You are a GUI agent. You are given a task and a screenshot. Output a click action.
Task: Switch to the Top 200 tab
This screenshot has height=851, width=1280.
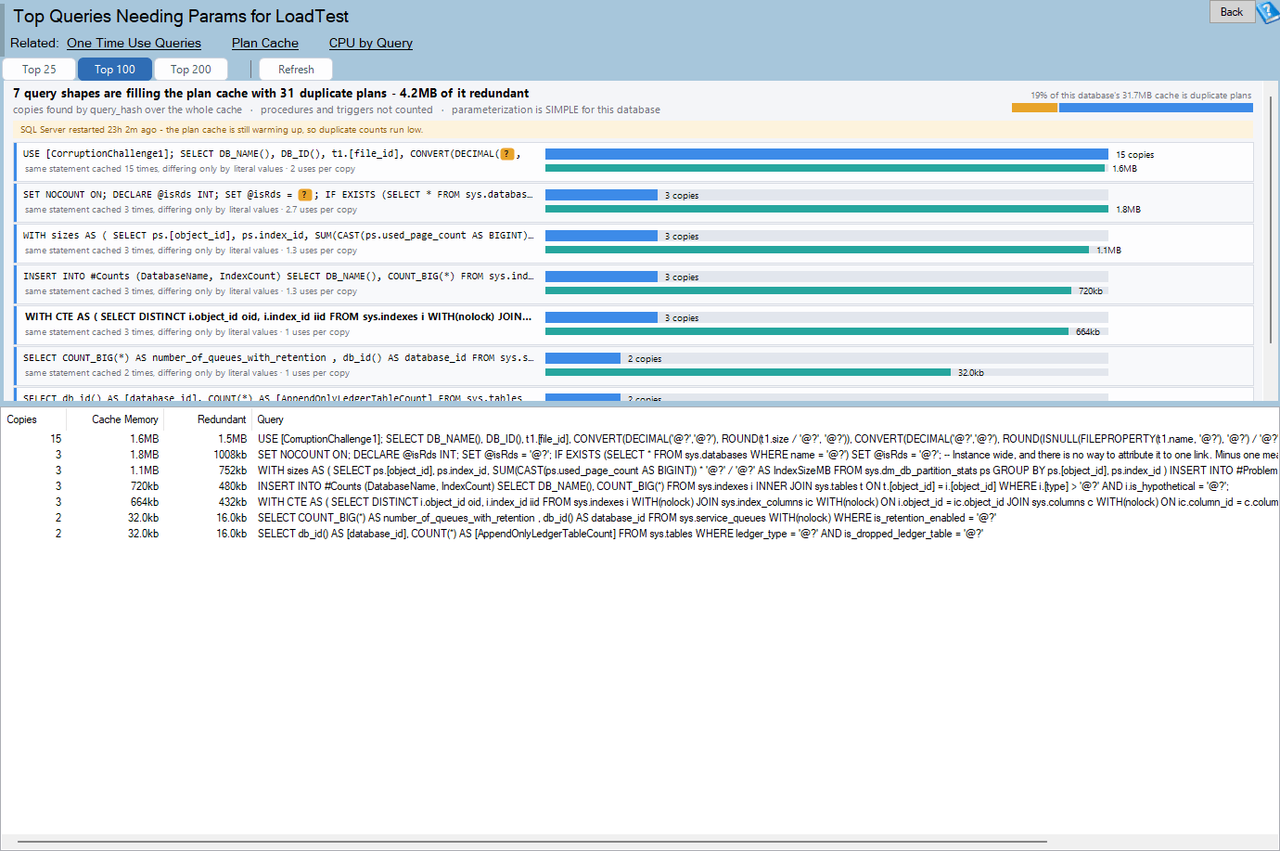[191, 70]
